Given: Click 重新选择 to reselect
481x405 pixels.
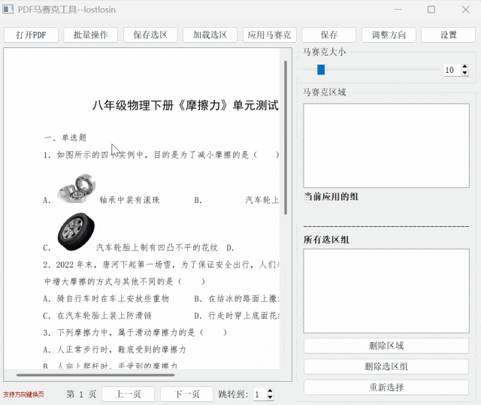Looking at the screenshot, I should (x=386, y=388).
